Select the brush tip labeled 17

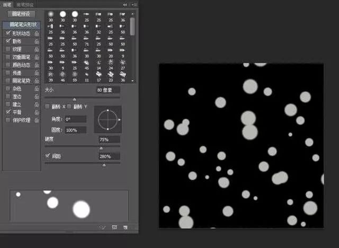99,77
